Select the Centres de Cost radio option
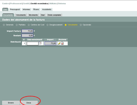The width and height of the screenshot is (137, 105). pos(29,25)
